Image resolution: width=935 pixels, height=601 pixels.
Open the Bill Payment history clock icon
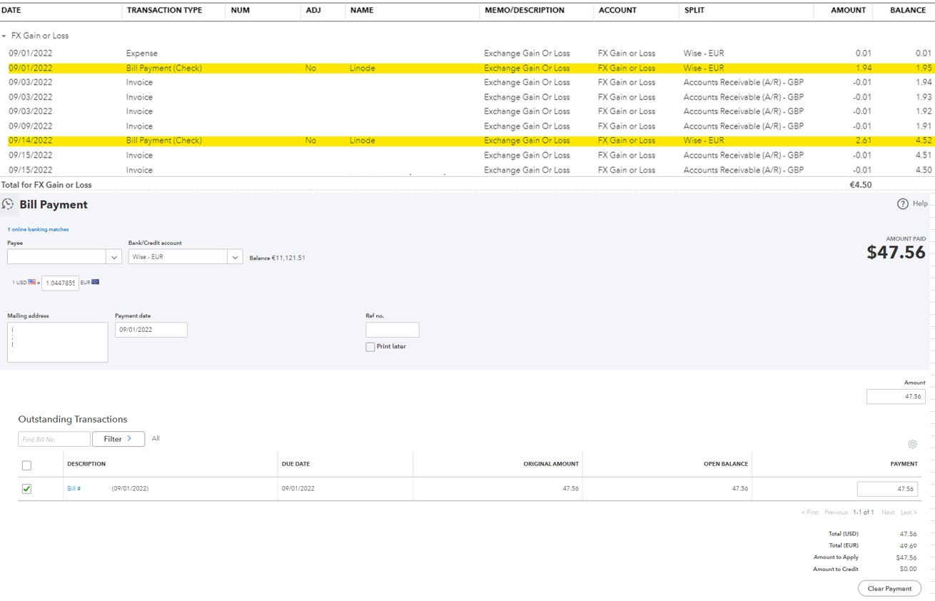coord(9,204)
